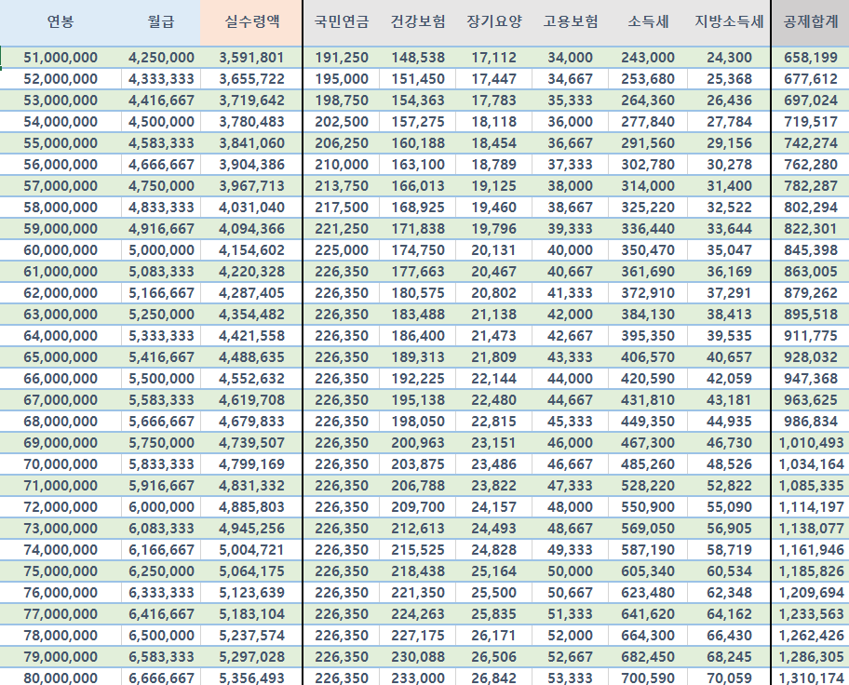Select long-term care cell 17,112
The height and width of the screenshot is (685, 849).
493,58
